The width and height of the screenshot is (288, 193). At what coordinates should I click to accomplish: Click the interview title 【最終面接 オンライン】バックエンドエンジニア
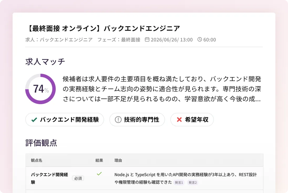click(103, 28)
